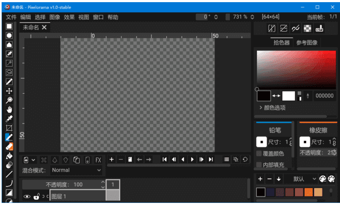340x204 pixels.
Task: Go to next frame
Action: [201, 159]
